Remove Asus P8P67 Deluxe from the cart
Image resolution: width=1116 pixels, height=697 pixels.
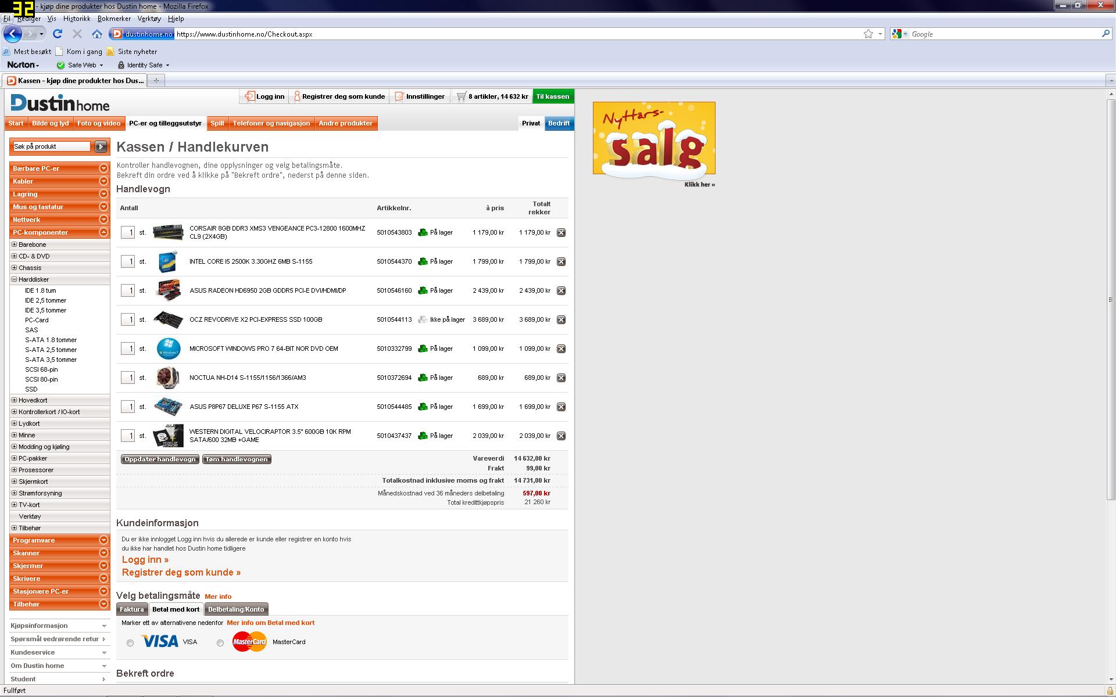click(561, 407)
